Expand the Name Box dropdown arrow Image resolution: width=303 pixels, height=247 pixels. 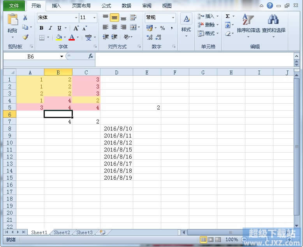62,56
